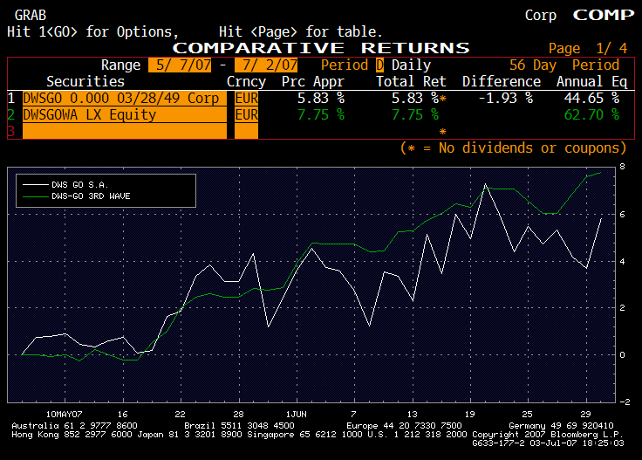Click the empty currency field in row 3
Screen dimensions: 642x460
pos(247,131)
